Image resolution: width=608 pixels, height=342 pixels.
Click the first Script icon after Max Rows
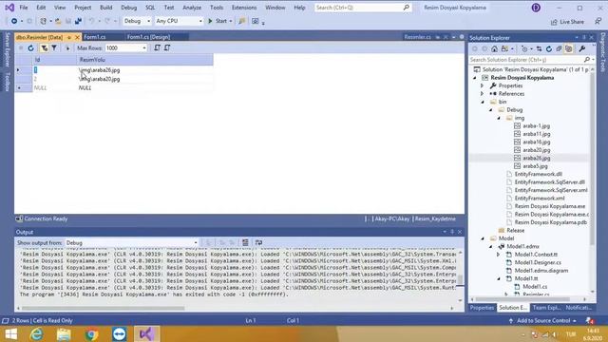157,48
